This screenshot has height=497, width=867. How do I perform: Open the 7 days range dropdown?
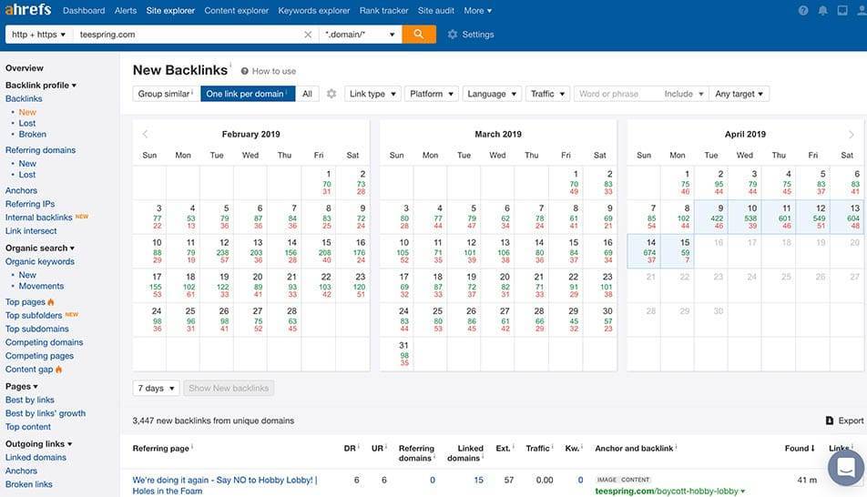click(156, 388)
